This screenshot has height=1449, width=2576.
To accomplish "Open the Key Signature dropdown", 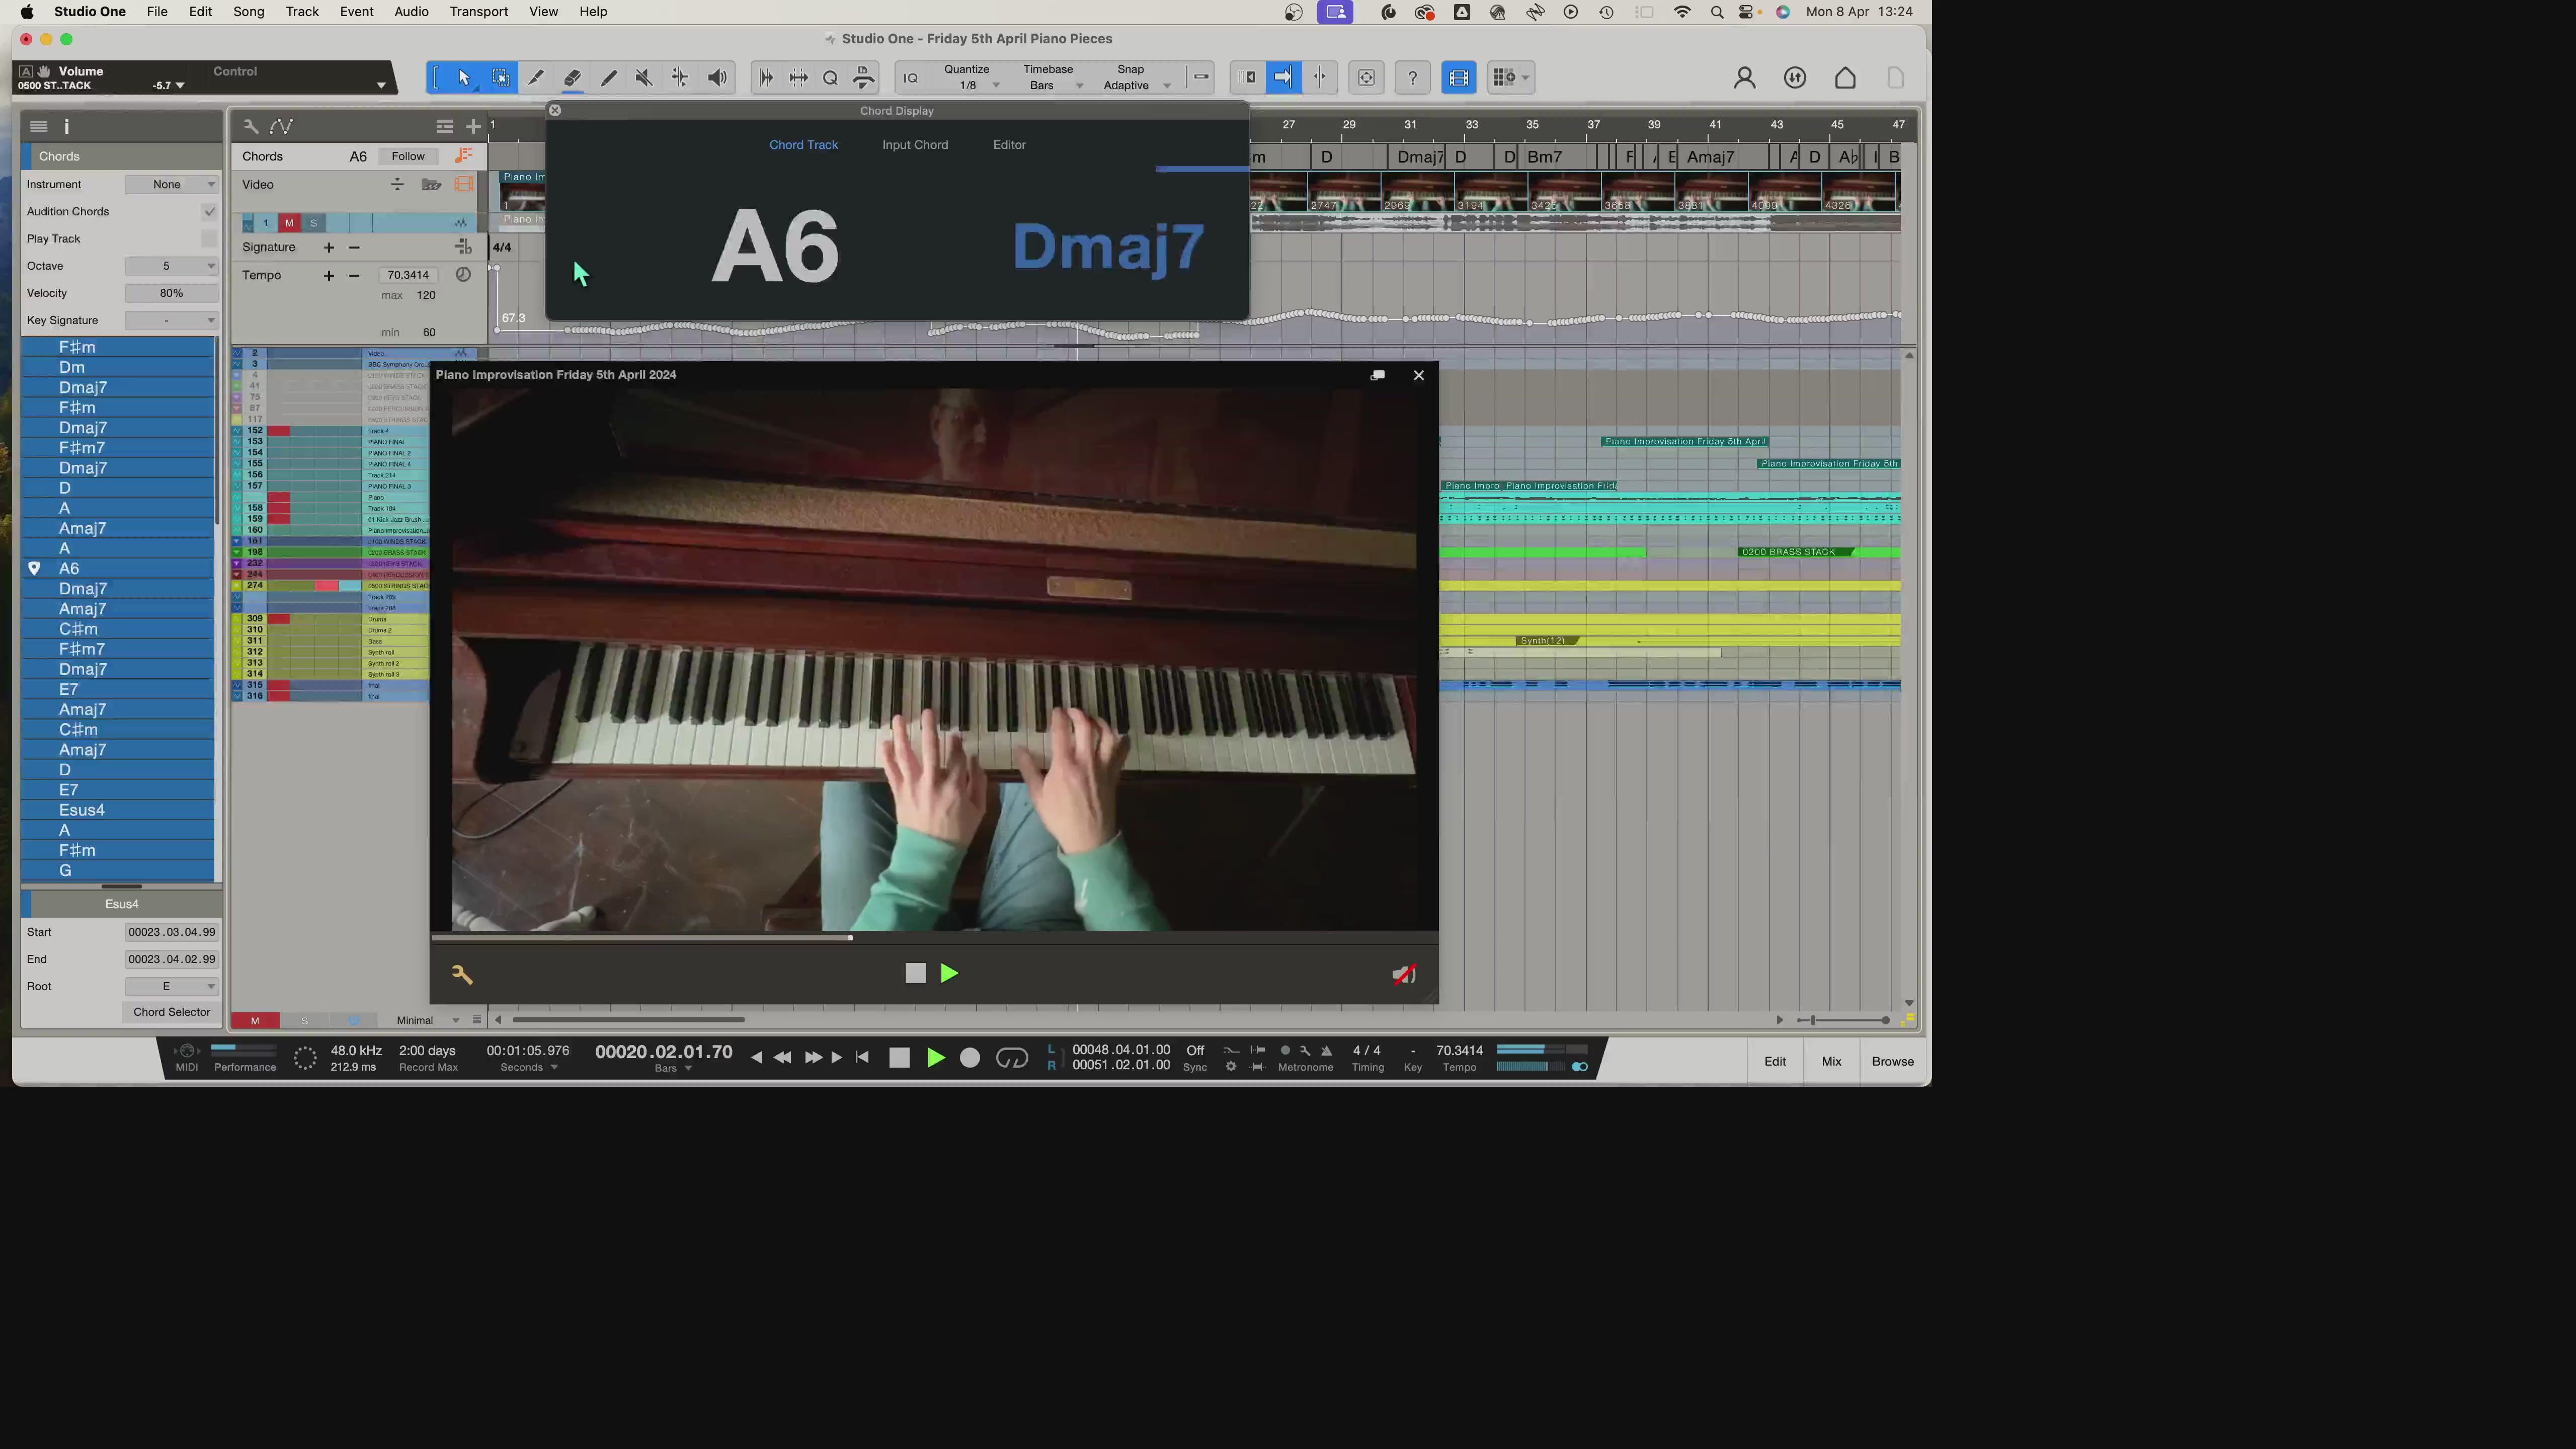I will [171, 320].
